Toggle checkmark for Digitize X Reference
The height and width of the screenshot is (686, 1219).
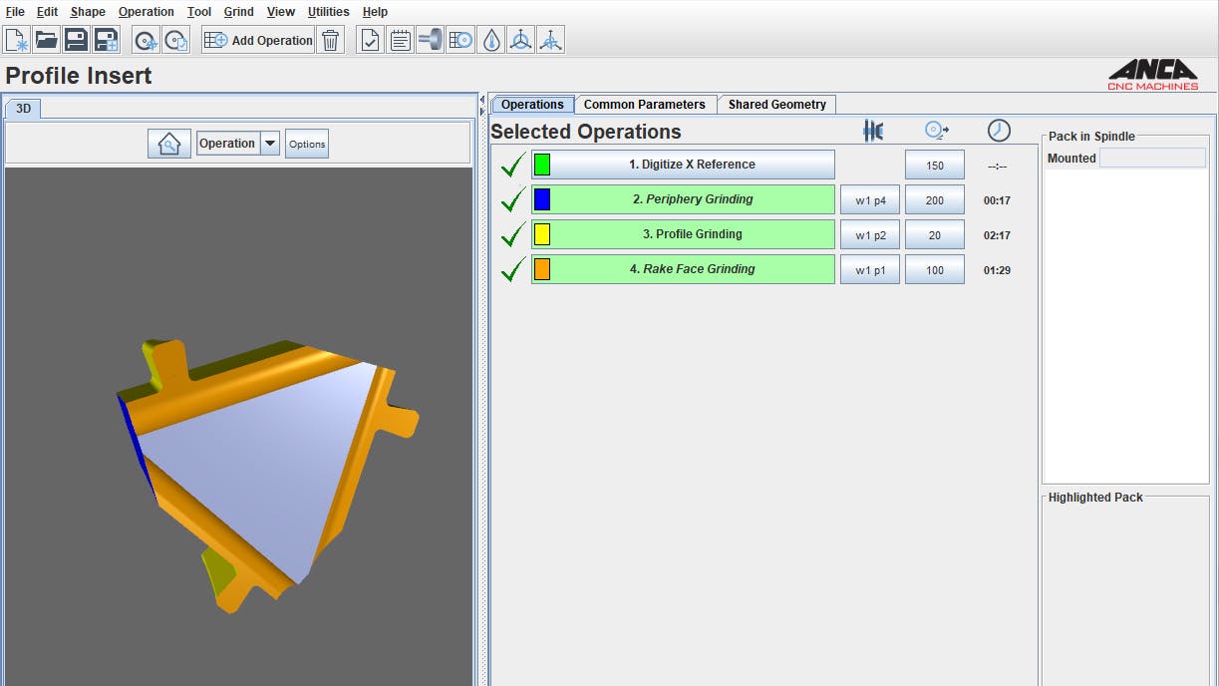[x=512, y=165]
